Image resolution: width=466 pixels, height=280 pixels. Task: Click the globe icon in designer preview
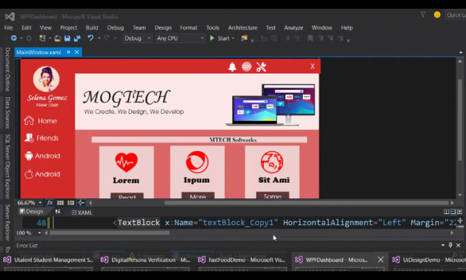coord(247,67)
